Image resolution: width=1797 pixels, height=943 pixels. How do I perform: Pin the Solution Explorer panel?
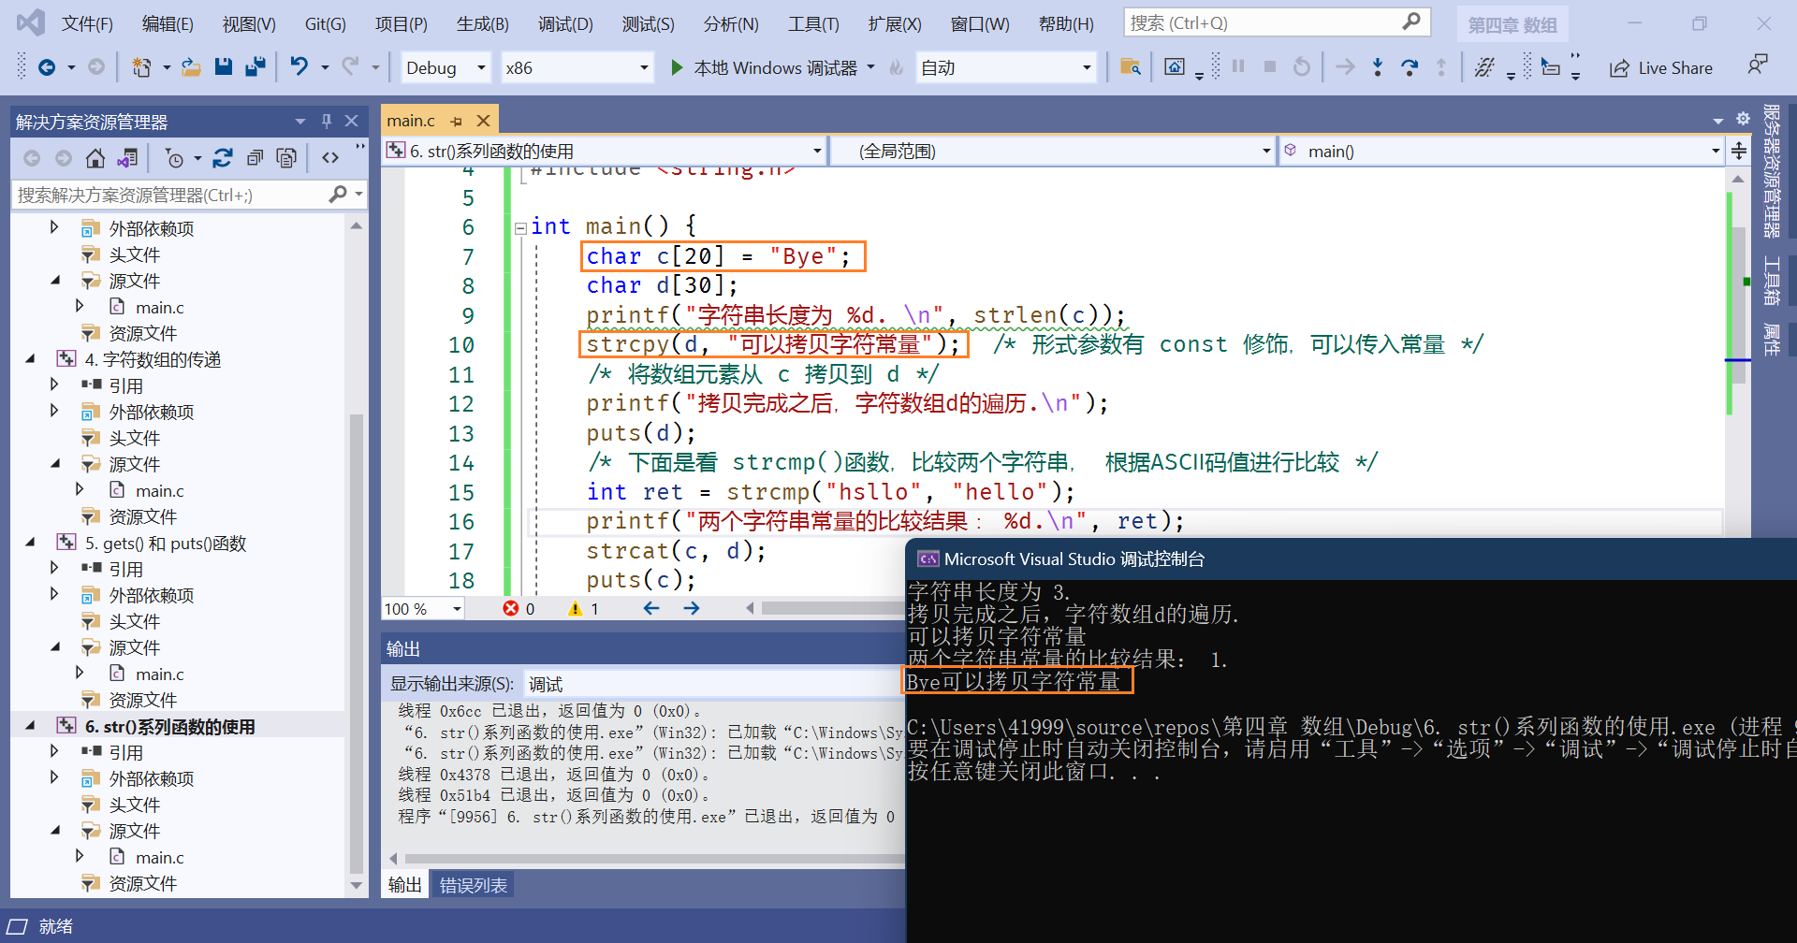click(326, 121)
